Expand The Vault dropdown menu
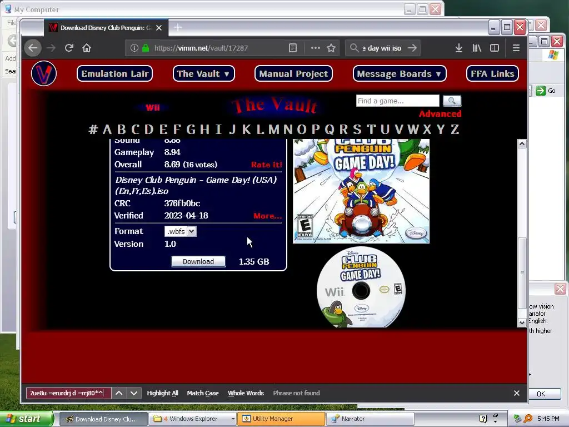 (203, 73)
